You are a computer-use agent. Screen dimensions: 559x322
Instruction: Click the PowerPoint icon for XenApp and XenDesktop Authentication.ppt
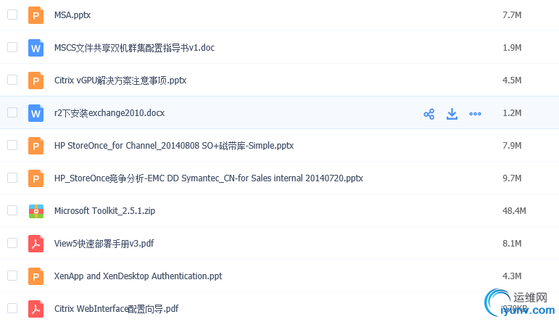coord(36,276)
